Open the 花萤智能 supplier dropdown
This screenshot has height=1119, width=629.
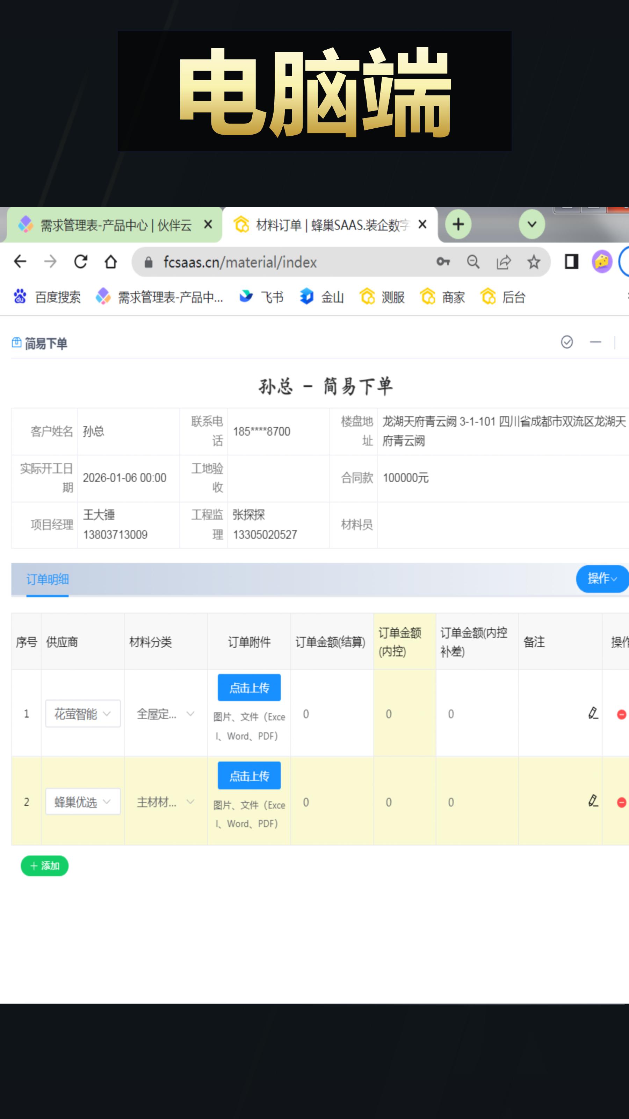[82, 714]
